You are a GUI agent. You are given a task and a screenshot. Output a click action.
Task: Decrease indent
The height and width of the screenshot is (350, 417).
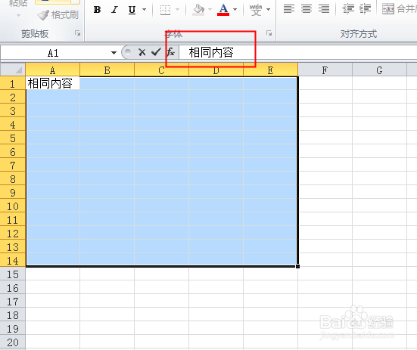348,9
